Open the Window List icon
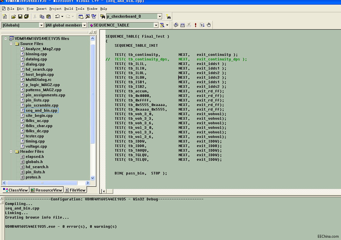The height and width of the screenshot is (240, 341). point(94,17)
